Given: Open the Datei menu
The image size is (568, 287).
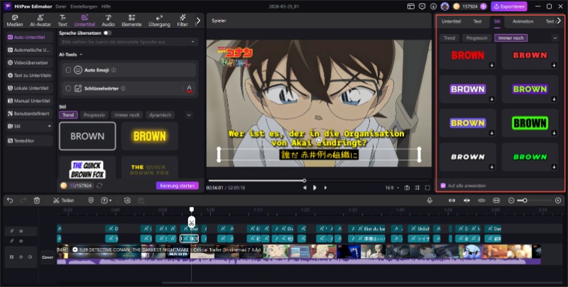Looking at the screenshot, I should (x=61, y=6).
